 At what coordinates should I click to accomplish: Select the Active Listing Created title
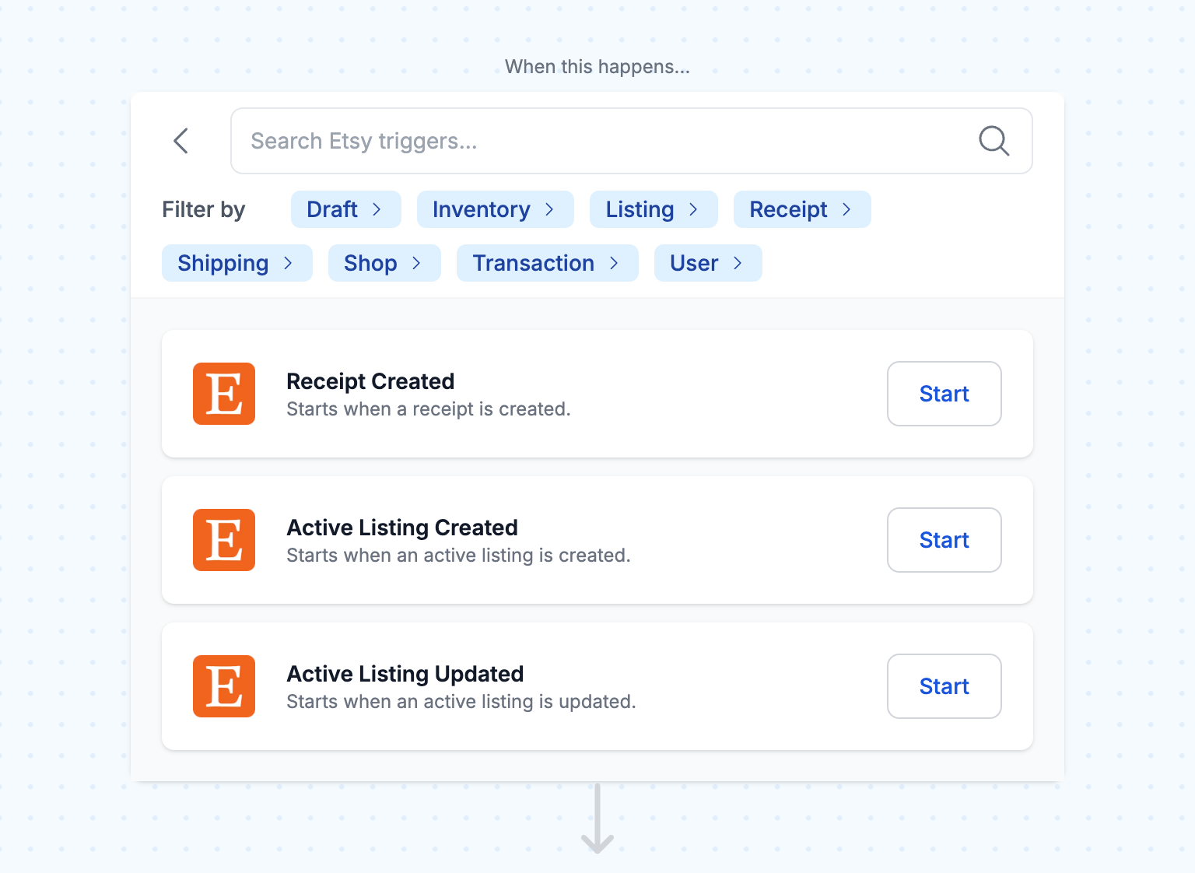402,528
